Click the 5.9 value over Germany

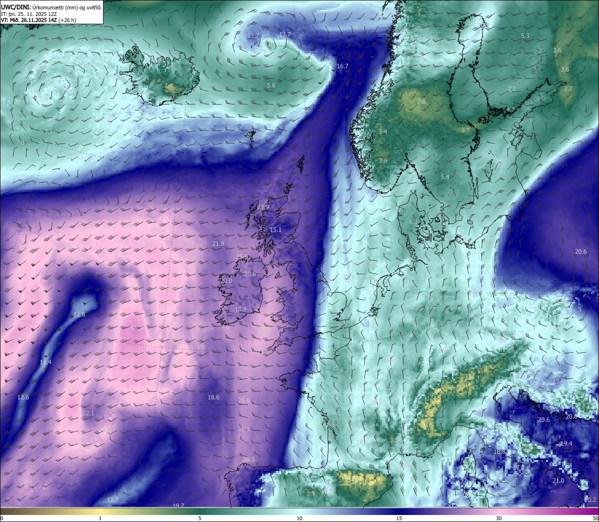pyautogui.click(x=424, y=308)
